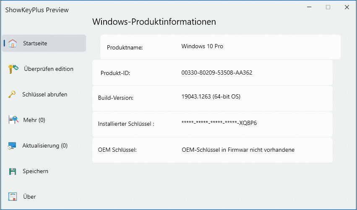Select the Produkt-ID value 00330-80209-53508-AA362

point(217,73)
